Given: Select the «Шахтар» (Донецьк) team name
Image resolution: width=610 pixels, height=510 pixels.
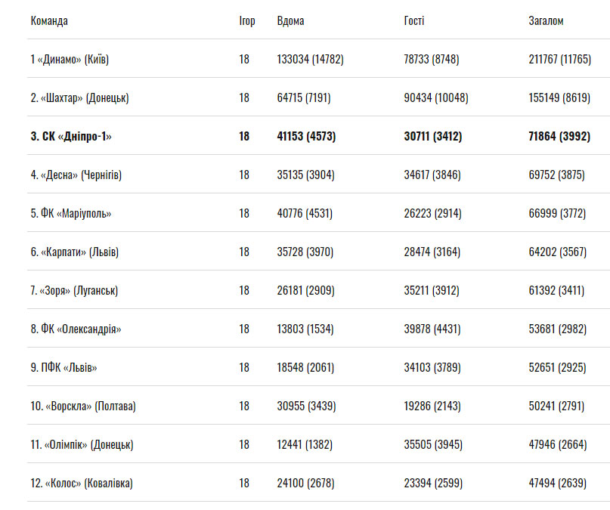Looking at the screenshot, I should [79, 97].
